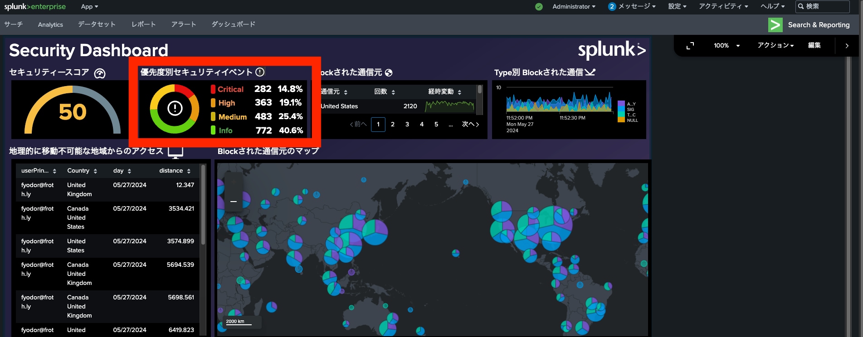Go to pagination page 3
The height and width of the screenshot is (337, 863).
(x=407, y=124)
